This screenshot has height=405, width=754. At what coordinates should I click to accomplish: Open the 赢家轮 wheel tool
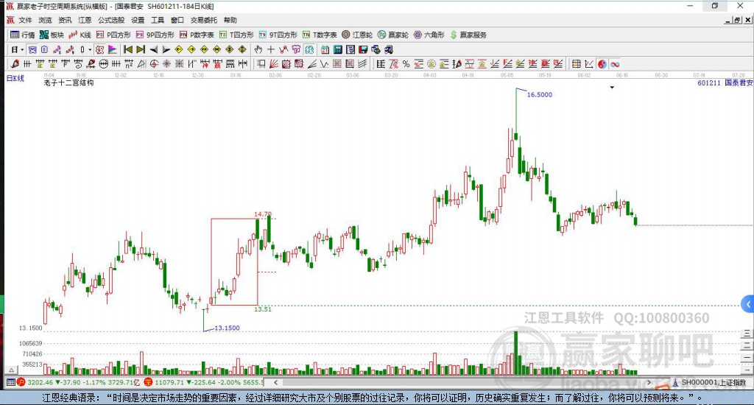tap(393, 35)
